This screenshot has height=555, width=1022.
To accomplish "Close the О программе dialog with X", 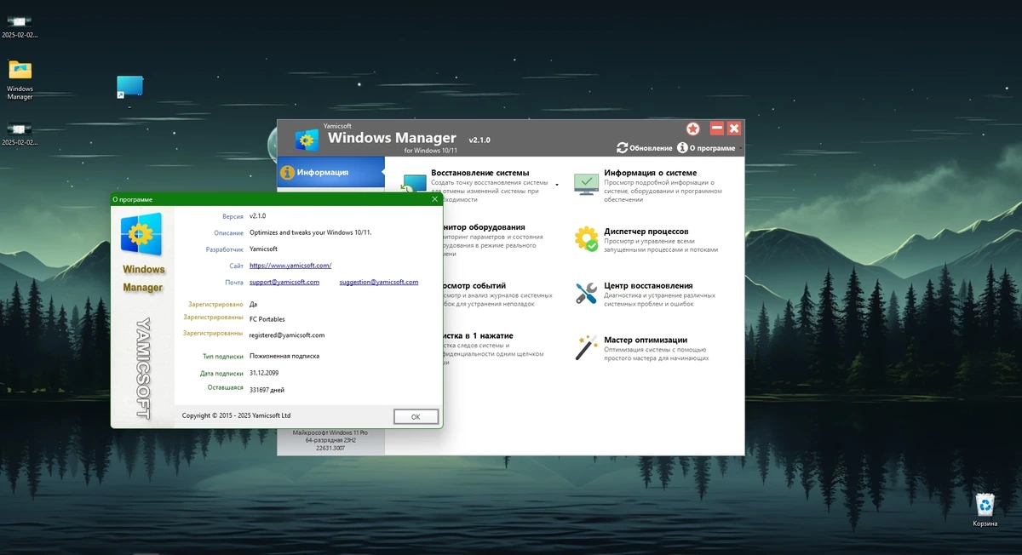I will (434, 199).
